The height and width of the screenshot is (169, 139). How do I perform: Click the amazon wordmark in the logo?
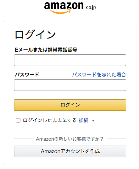coord(64,6)
